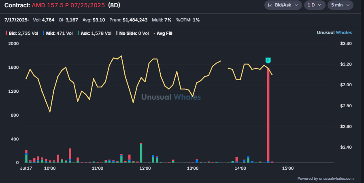Viewport: 364px width, 183px height.
Task: Toggle the No Side volume legend item
Action: pyautogui.click(x=132, y=33)
